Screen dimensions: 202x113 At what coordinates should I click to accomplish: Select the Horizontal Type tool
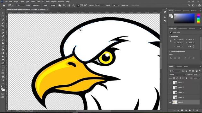[3, 67]
